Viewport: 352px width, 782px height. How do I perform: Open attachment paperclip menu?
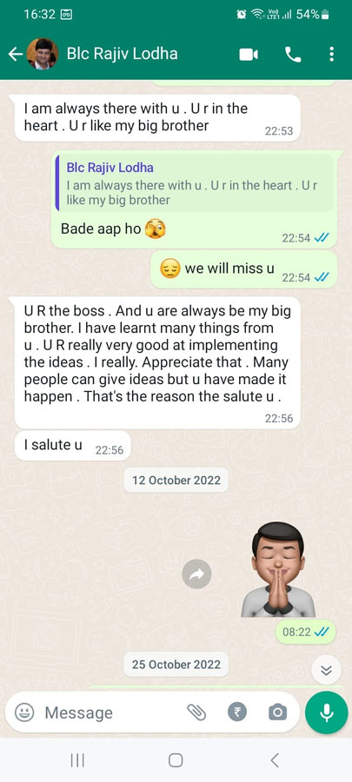[x=196, y=712]
